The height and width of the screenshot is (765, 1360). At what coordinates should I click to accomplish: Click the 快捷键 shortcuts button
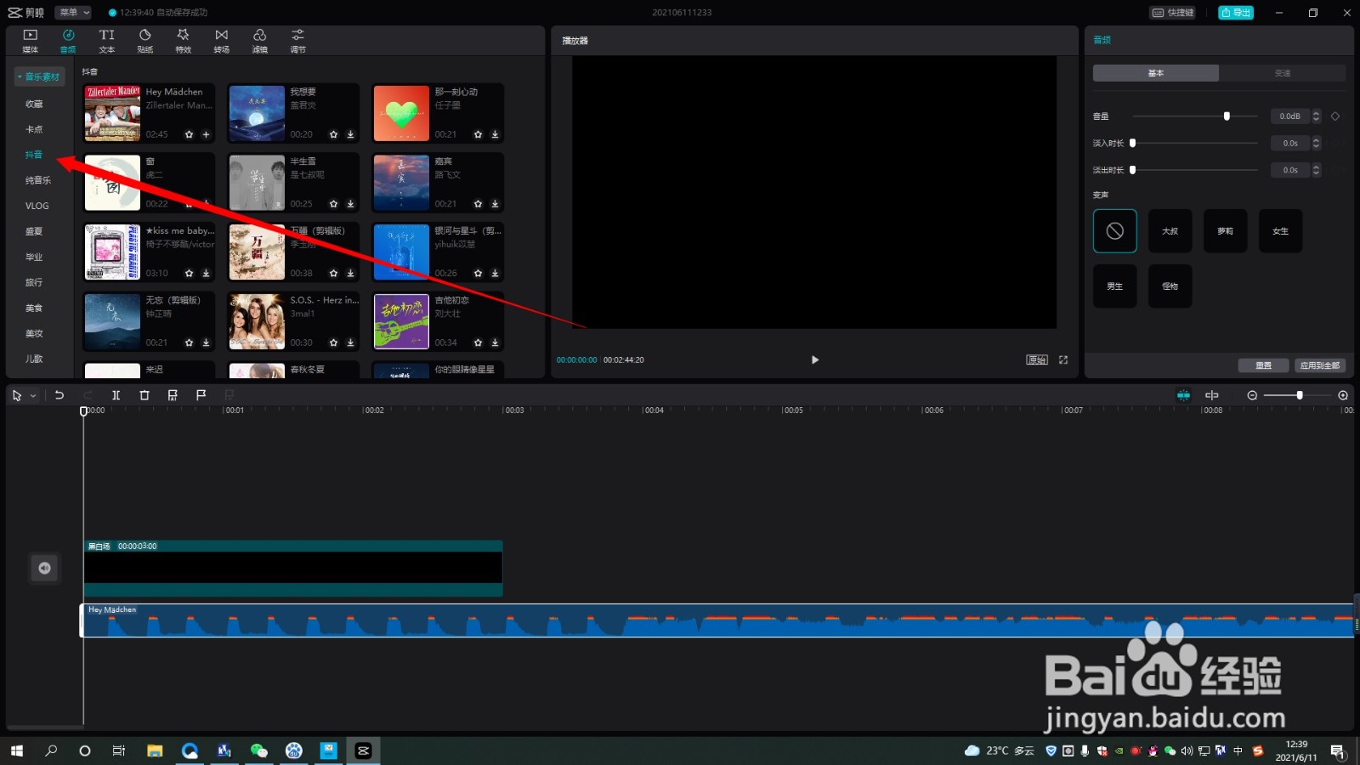1173,13
